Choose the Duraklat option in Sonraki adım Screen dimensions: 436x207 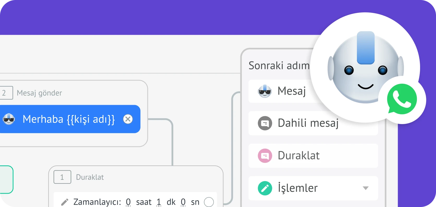click(298, 156)
